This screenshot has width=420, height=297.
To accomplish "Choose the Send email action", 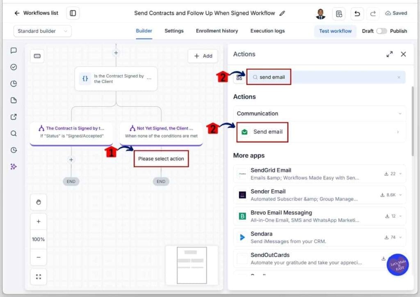I will click(x=319, y=131).
